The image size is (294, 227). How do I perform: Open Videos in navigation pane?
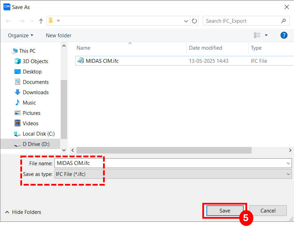30,123
